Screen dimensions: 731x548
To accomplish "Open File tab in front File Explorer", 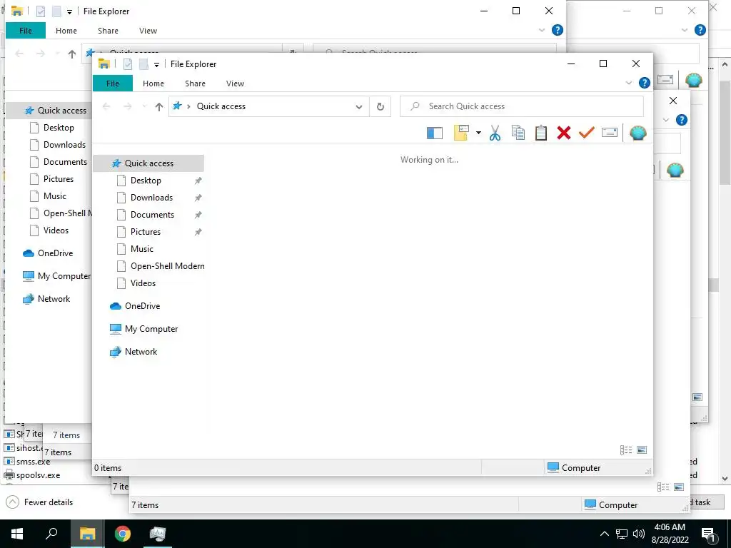I will click(x=113, y=83).
